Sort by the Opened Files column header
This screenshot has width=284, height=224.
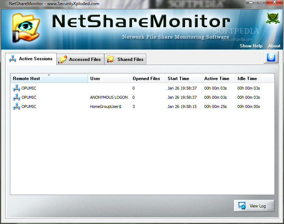pos(148,78)
